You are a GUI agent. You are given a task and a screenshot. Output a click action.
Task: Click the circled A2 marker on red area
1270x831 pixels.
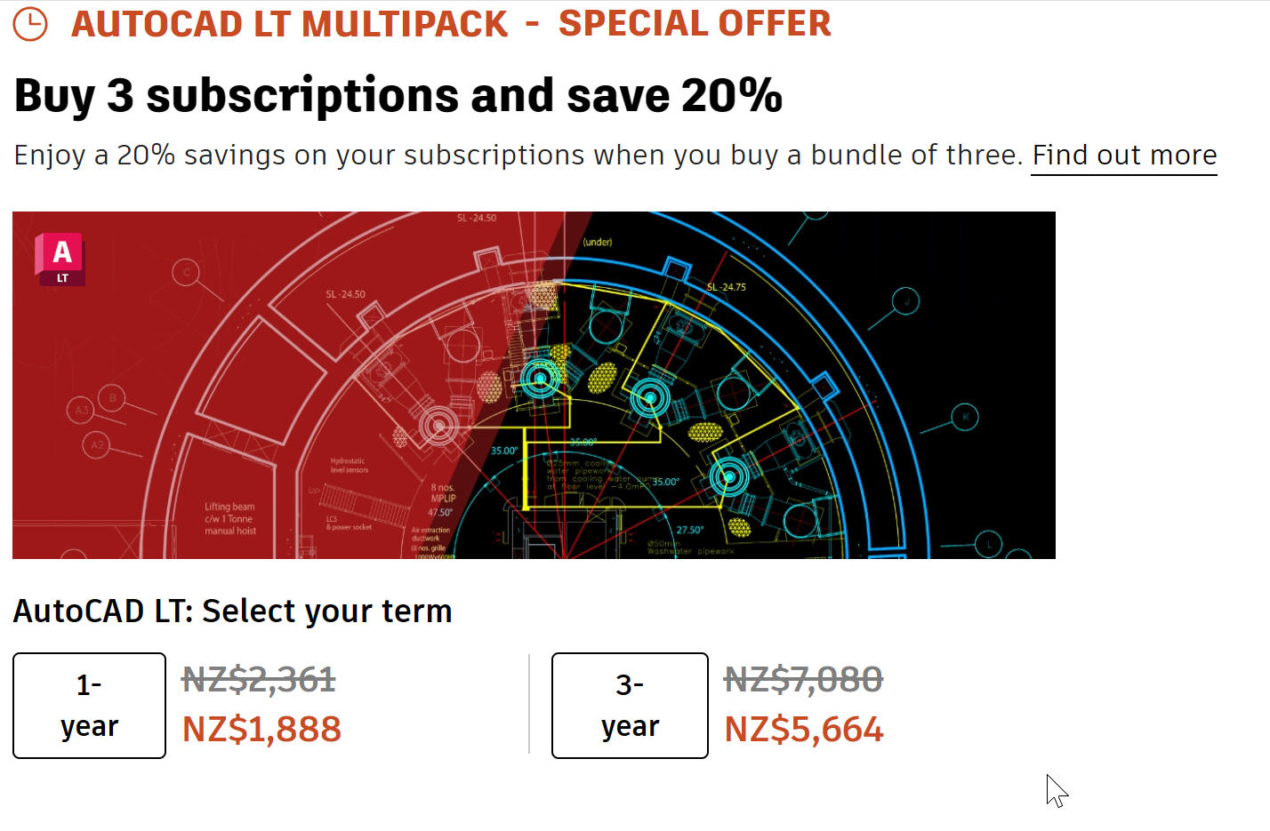pos(97,444)
